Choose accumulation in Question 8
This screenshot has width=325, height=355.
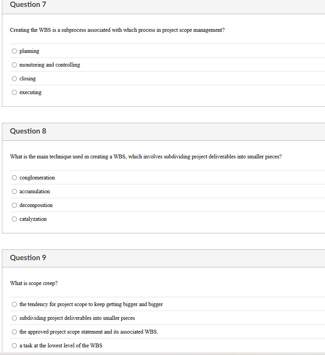point(14,191)
